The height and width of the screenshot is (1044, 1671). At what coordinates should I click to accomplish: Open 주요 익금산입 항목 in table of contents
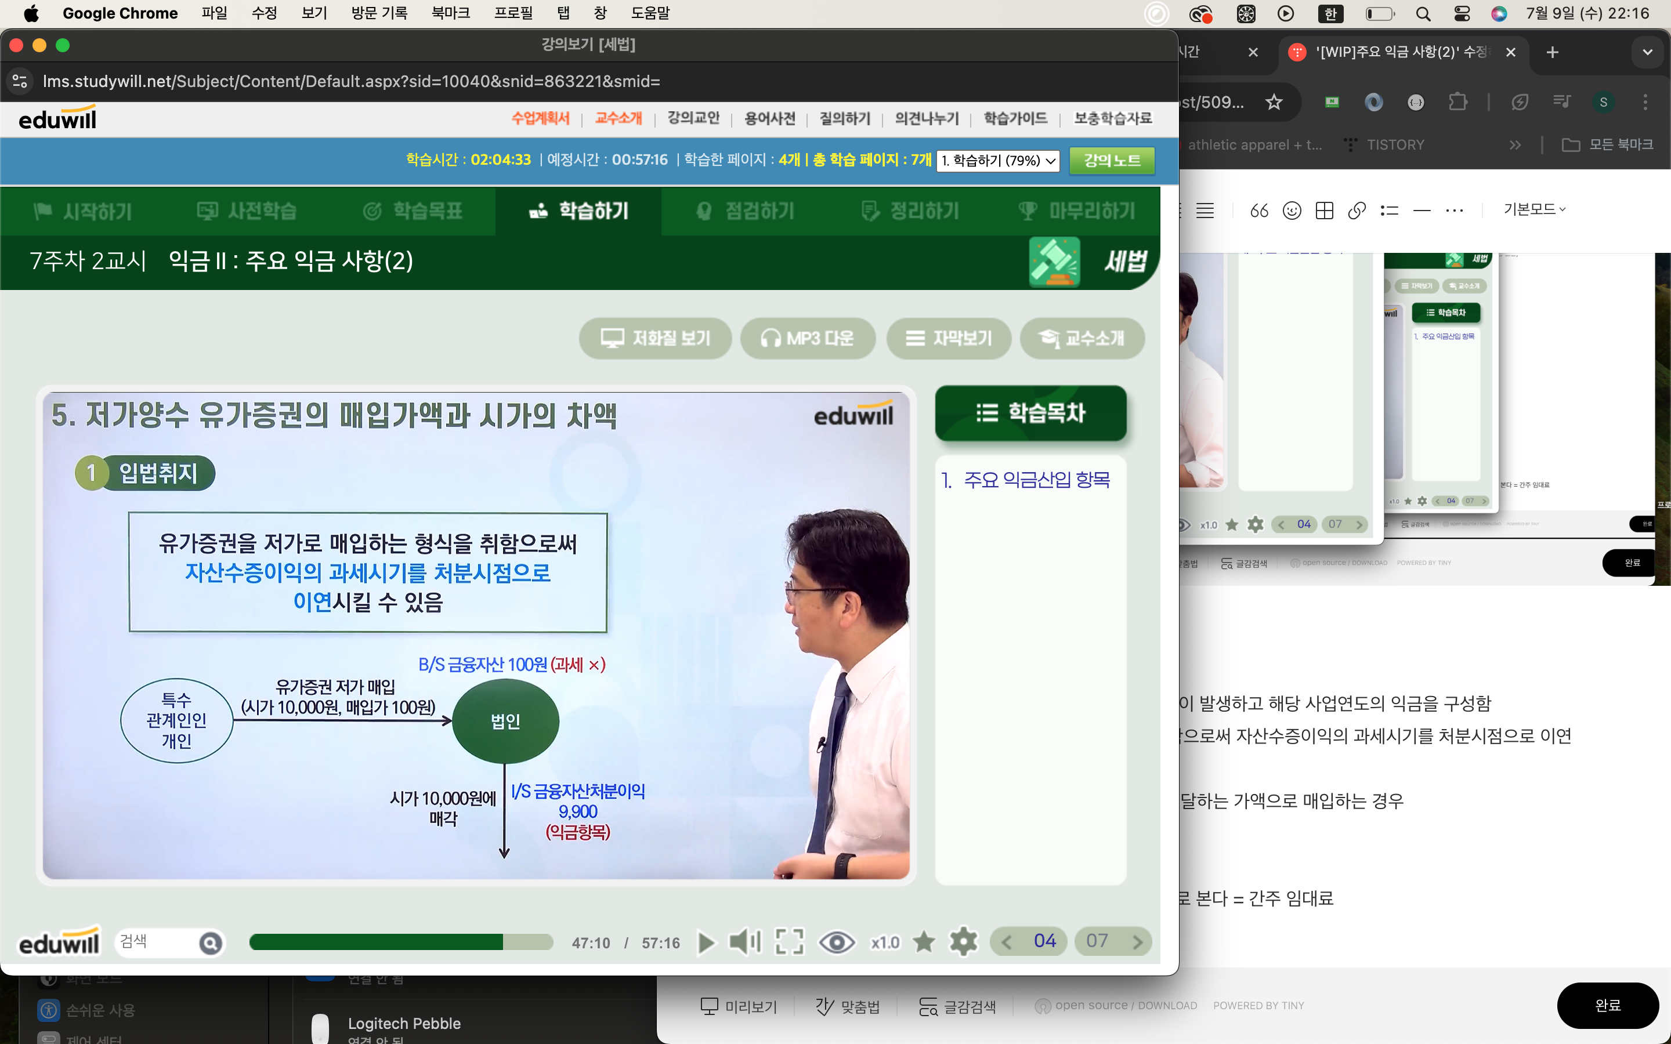[x=1025, y=480]
